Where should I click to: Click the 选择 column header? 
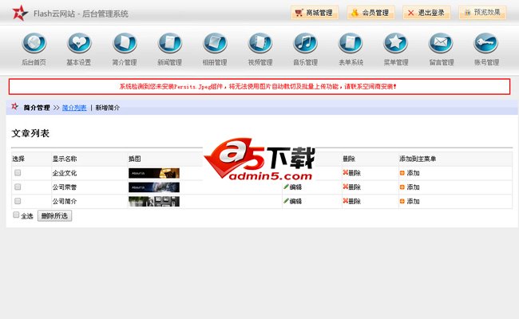click(x=18, y=159)
